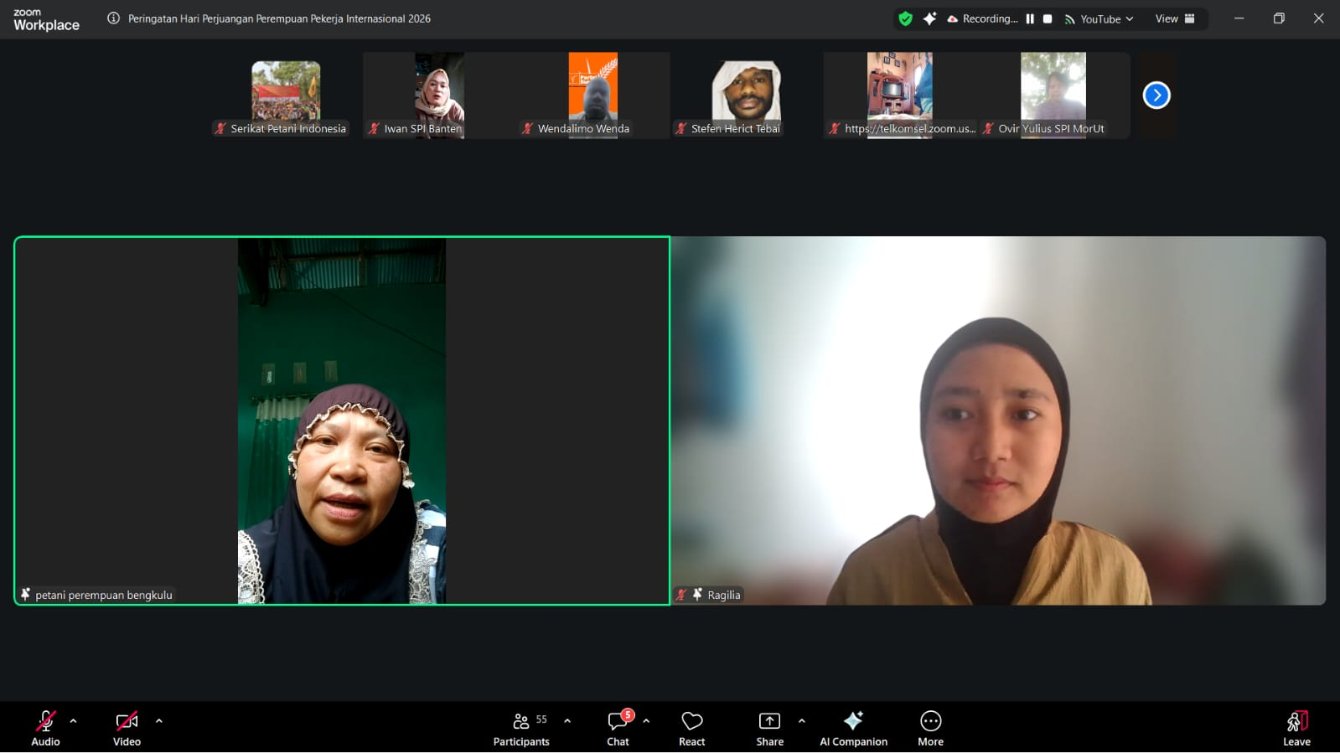The width and height of the screenshot is (1340, 753).
Task: Open the Participants panel
Action: tap(520, 728)
